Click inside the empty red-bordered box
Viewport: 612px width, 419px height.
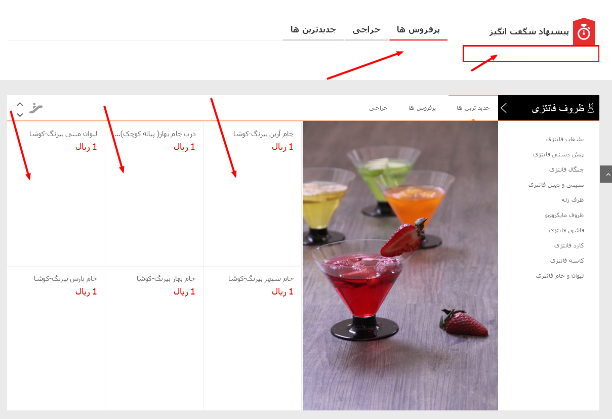pyautogui.click(x=531, y=54)
